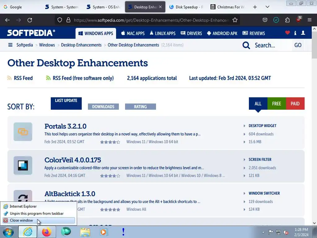Click the GO search button
This screenshot has height=238, width=317.
coord(298,45)
